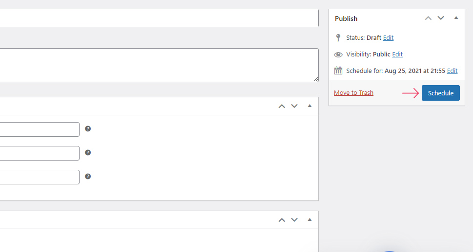Click the large multi-line text area
The width and height of the screenshot is (473, 252).
click(156, 65)
